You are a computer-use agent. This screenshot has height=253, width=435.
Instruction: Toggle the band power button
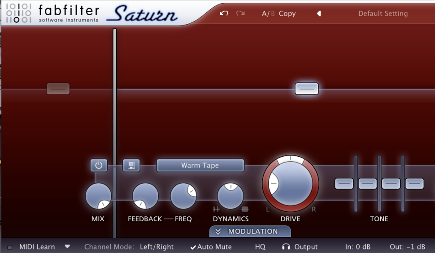pyautogui.click(x=99, y=165)
